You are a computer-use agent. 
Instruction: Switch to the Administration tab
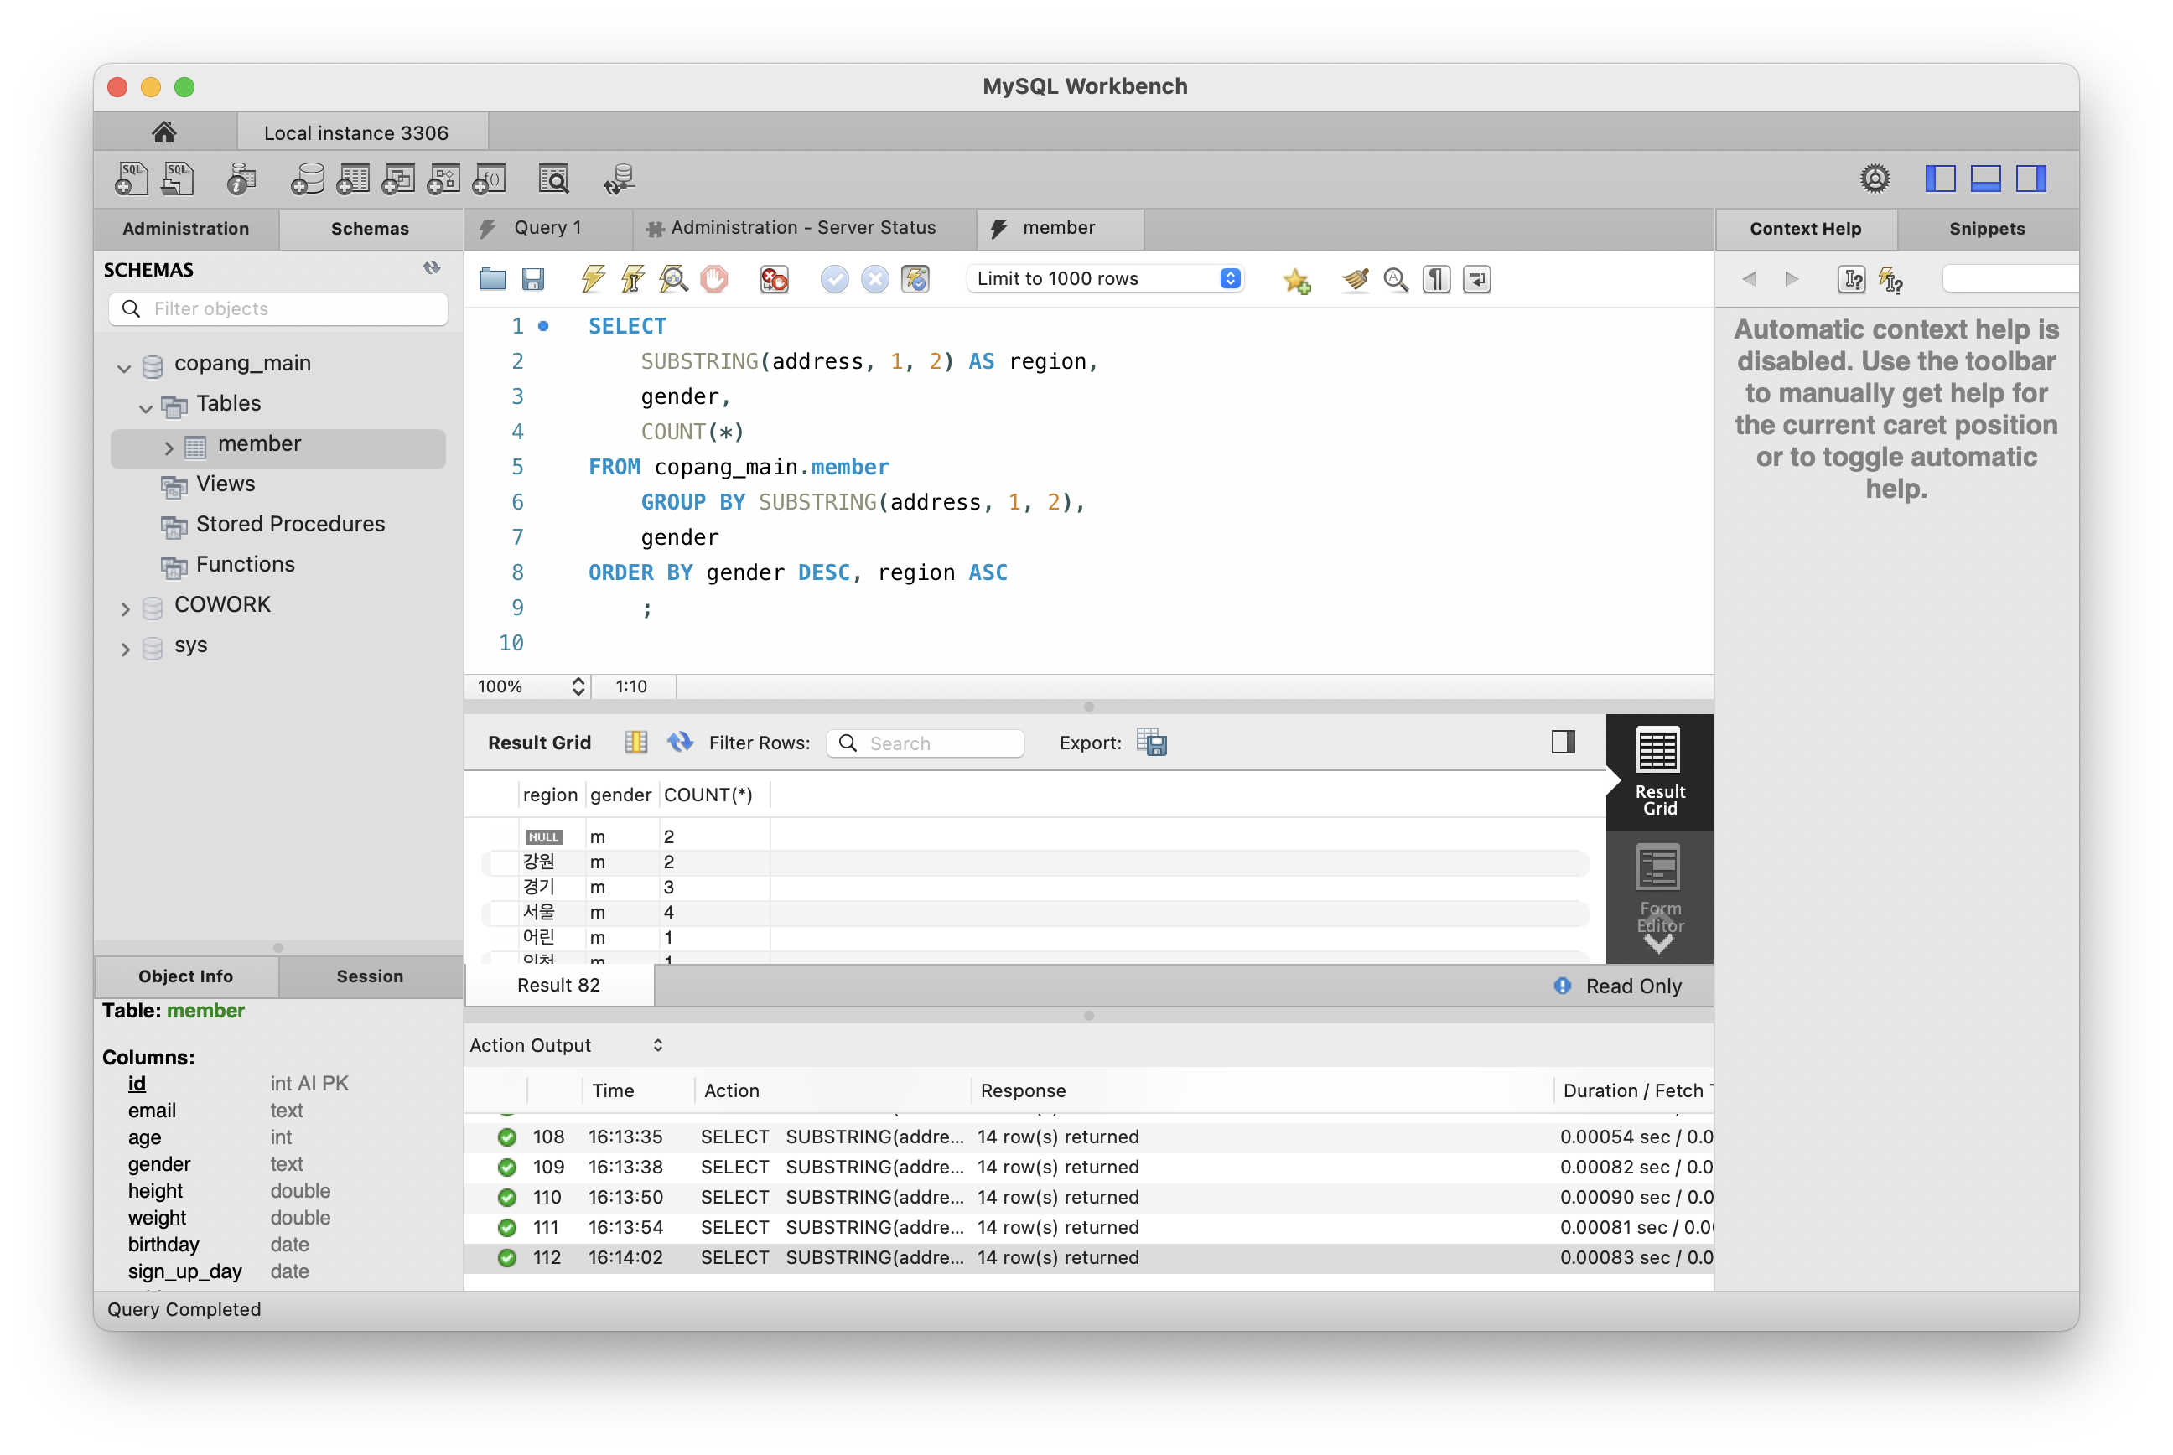(185, 228)
